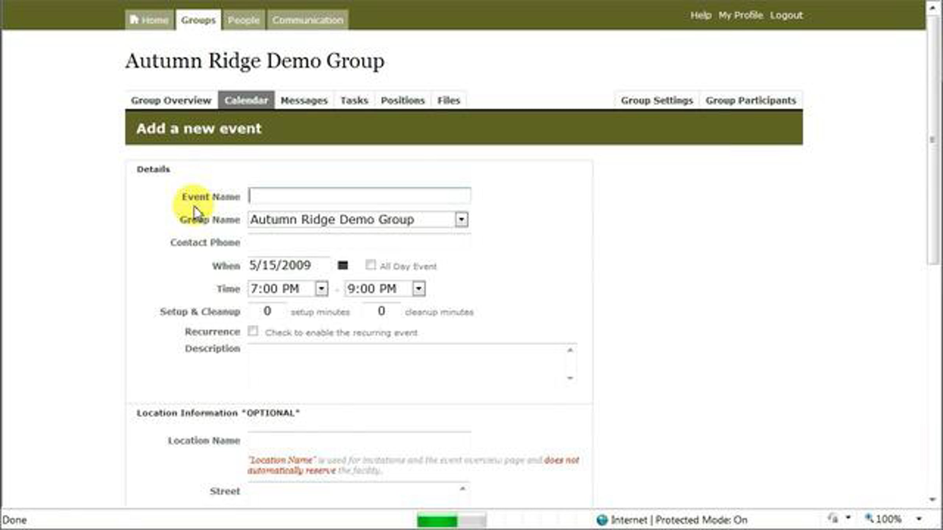The width and height of the screenshot is (943, 530).
Task: Switch to the Groups tab
Action: (x=198, y=20)
